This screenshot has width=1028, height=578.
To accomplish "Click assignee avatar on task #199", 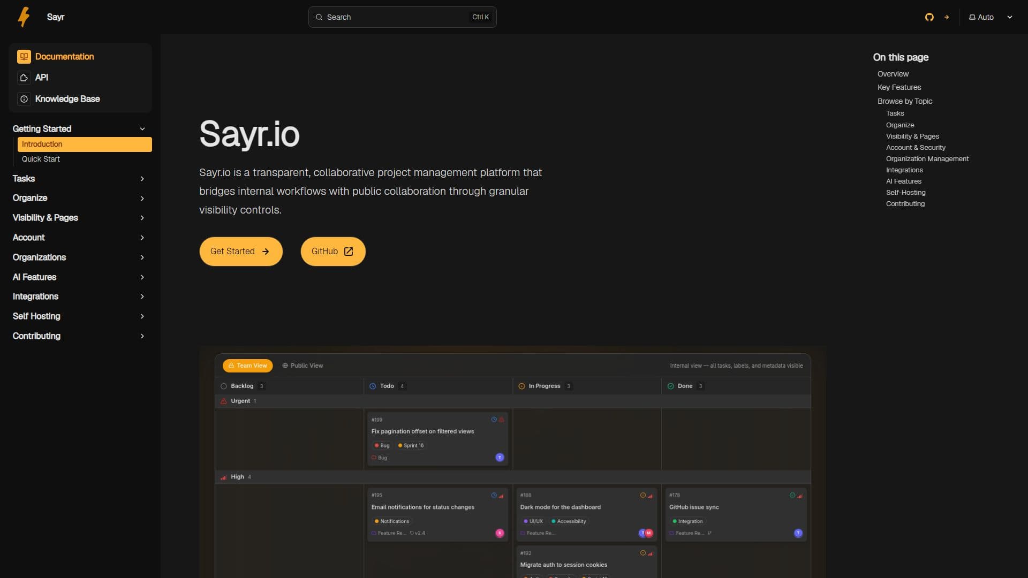I will 500,458.
